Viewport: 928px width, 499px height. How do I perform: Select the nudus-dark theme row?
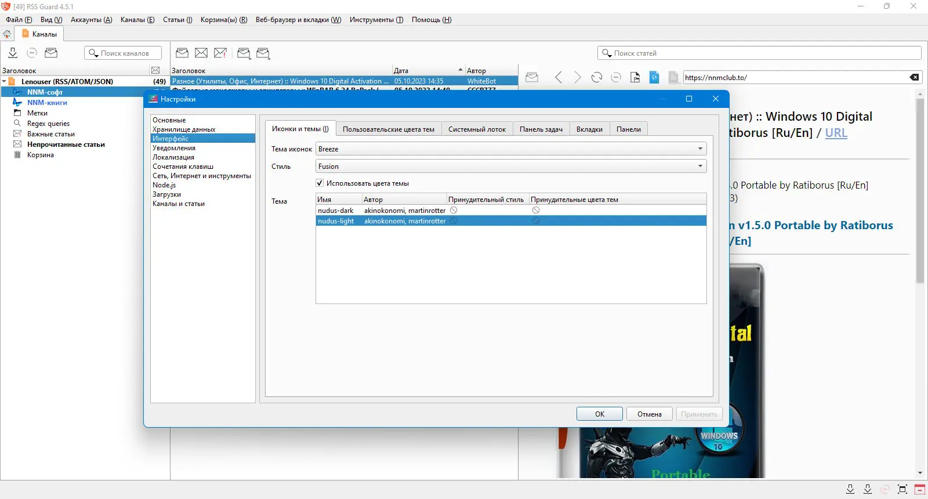[511, 211]
